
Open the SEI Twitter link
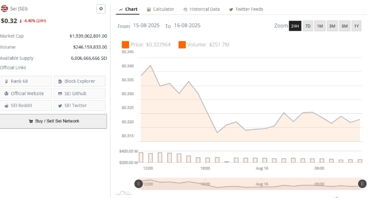(80, 106)
